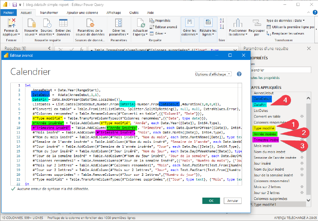This screenshot has width=318, height=221.
Task: Open the Gérer dropdown in Requête group
Action: [x=158, y=33]
